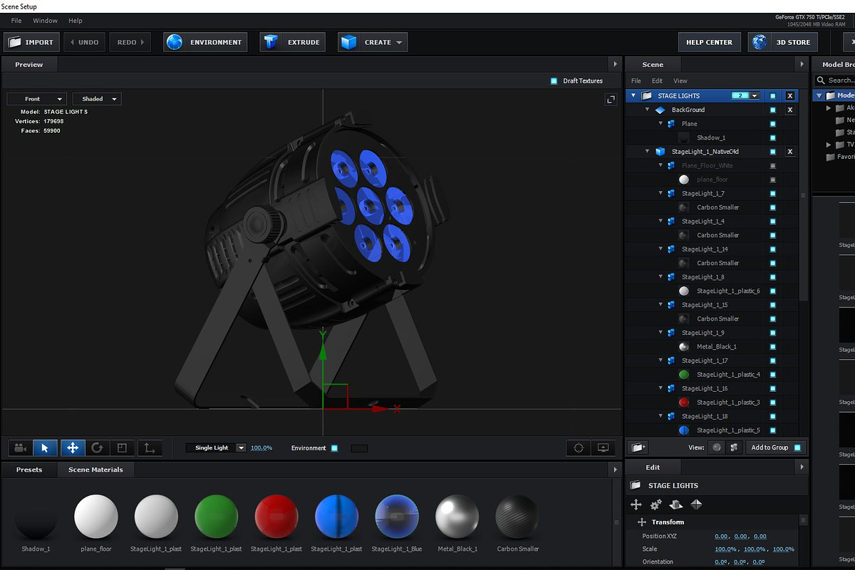This screenshot has height=570, width=855.
Task: Click the monitor display icon below preview
Action: [x=603, y=448]
